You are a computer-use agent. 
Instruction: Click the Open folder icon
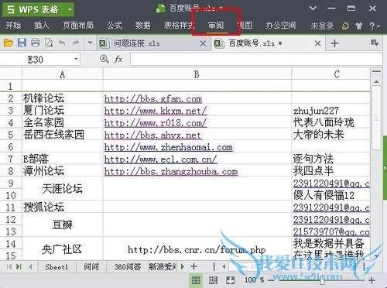pos(9,43)
